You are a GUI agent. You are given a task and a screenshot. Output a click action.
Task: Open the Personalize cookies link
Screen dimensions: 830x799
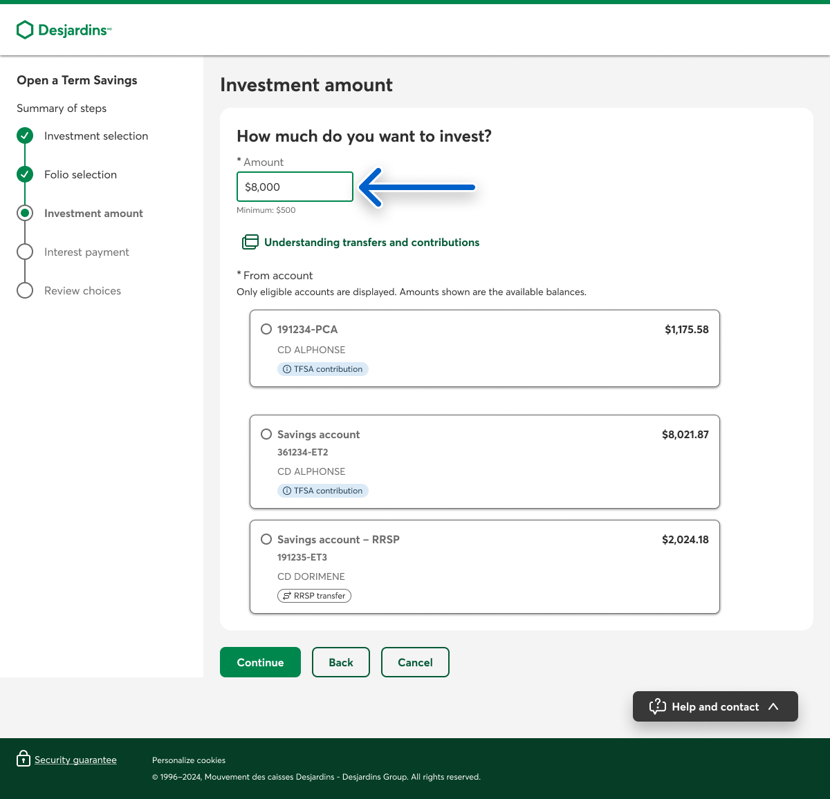(189, 760)
